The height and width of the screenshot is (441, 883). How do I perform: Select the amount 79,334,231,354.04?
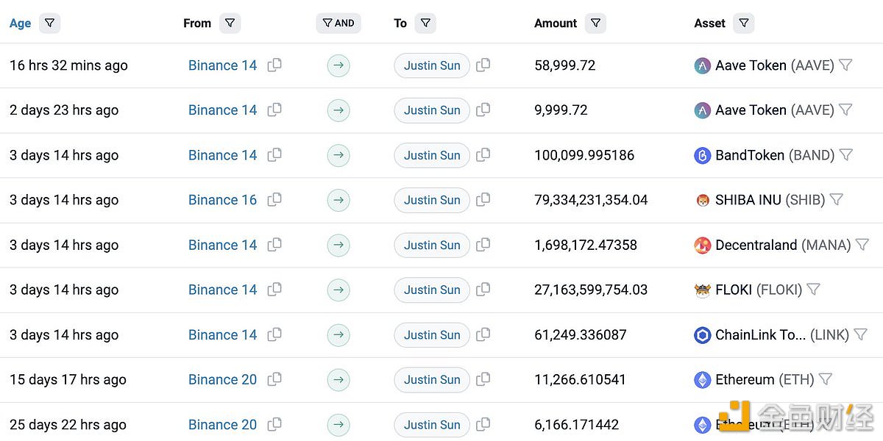(591, 200)
